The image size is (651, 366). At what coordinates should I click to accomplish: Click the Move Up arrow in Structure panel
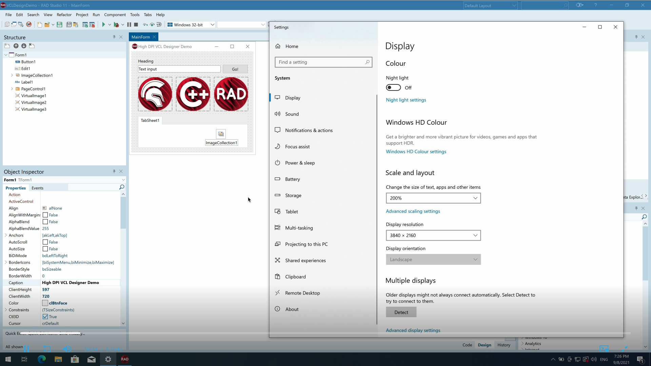(16, 46)
